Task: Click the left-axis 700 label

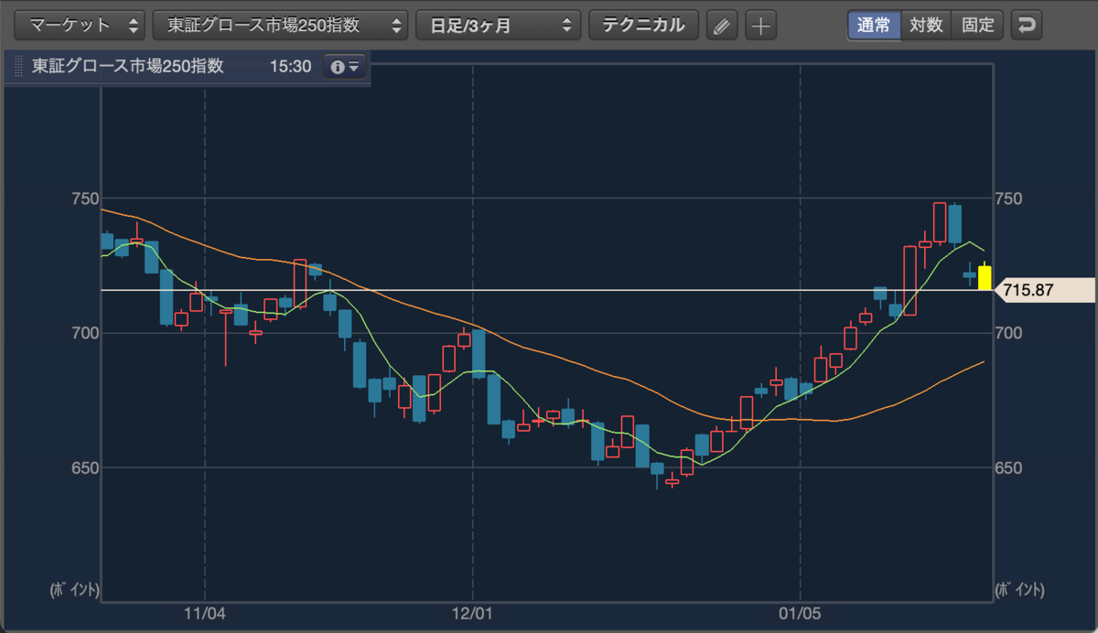Action: click(84, 333)
